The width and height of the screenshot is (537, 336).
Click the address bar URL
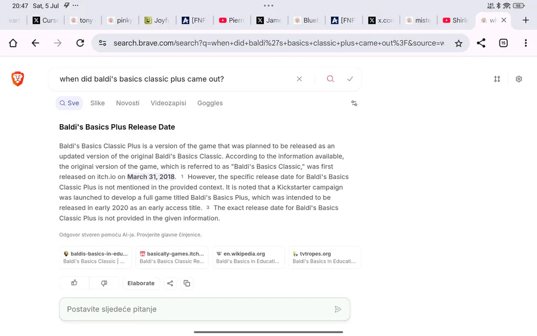click(279, 43)
